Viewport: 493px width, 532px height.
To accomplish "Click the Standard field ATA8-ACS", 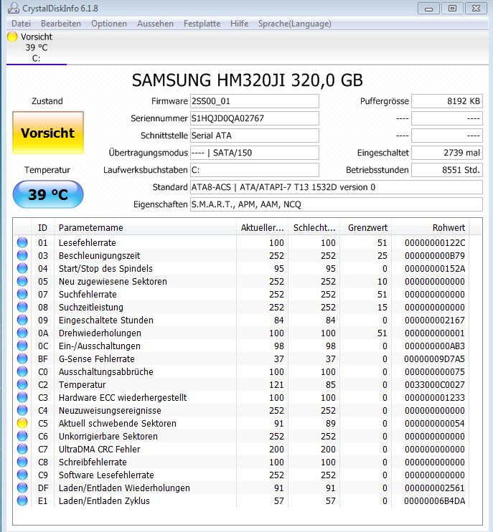I will click(336, 187).
